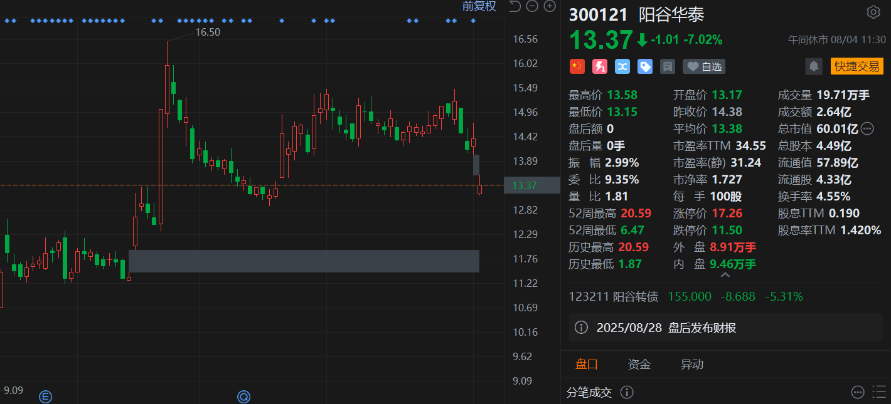Viewport: 891px width, 404px height.
Task: Click the 52周最高 value 20.59
Action: coord(635,213)
